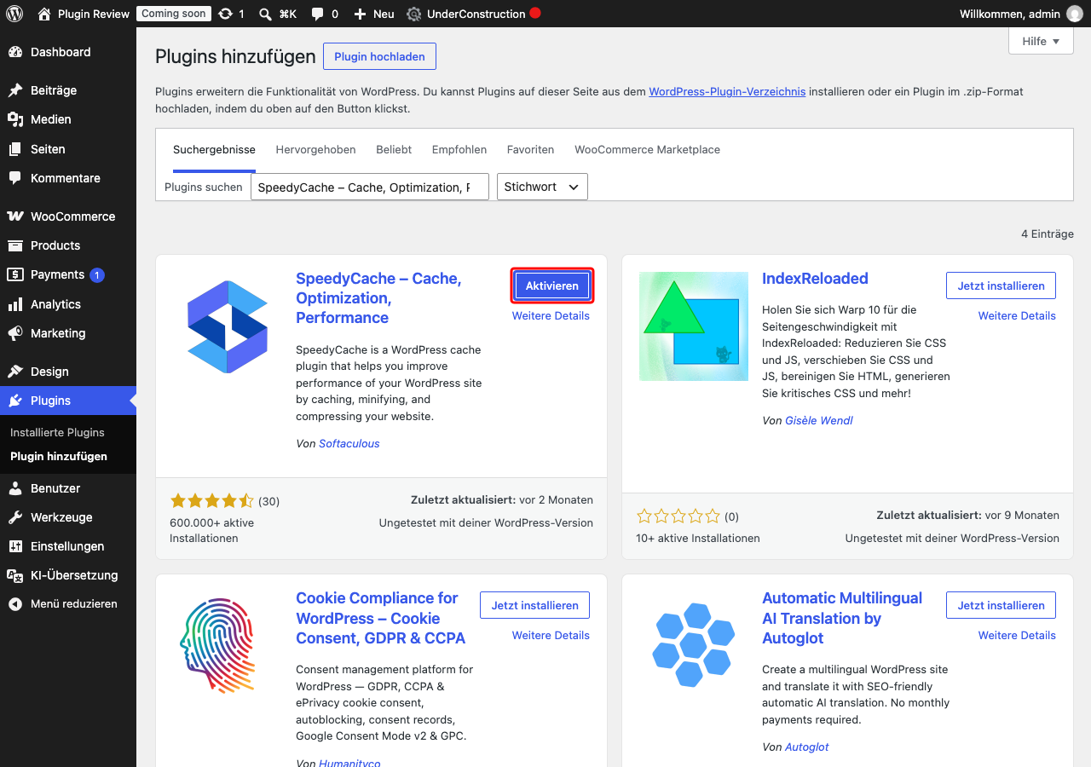Click the Cookie Compliance fingerprint thumbnail
This screenshot has height=767, width=1091.
(228, 646)
